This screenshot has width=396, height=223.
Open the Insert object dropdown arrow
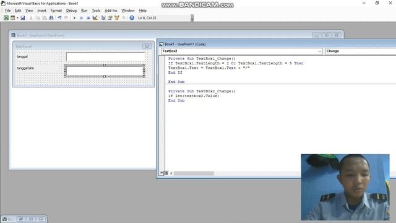click(17, 18)
